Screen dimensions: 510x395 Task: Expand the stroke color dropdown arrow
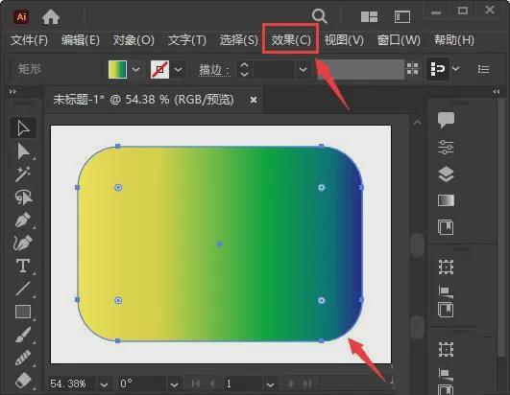coord(178,69)
